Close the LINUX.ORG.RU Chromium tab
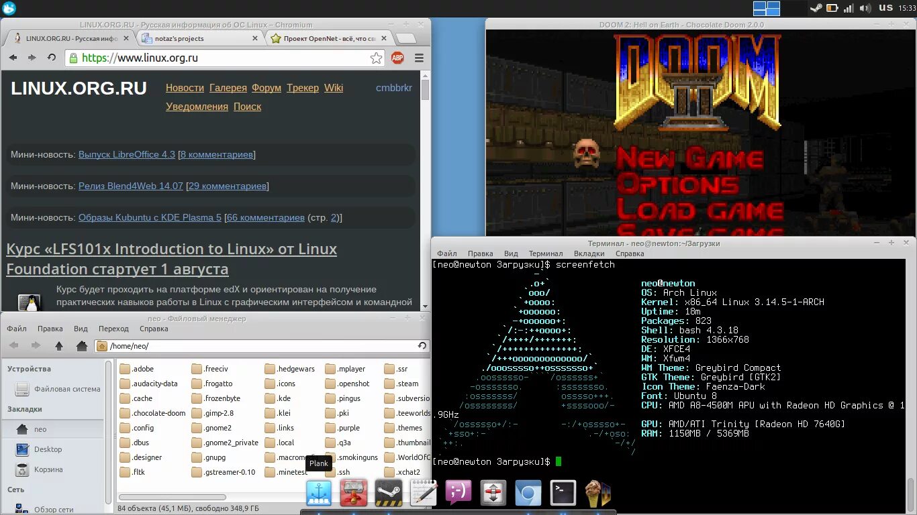The height and width of the screenshot is (515, 917). tap(126, 38)
